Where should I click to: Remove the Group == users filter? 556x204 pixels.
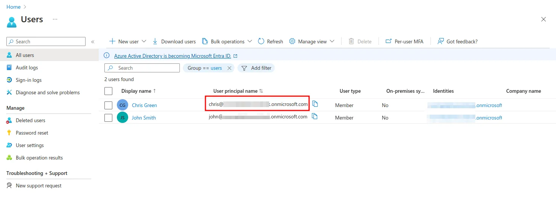tap(229, 68)
